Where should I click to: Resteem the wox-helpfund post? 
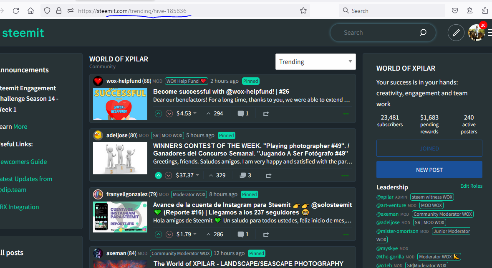[x=266, y=114]
